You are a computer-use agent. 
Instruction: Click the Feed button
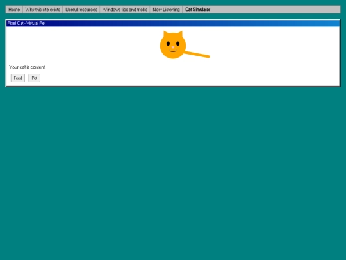(18, 78)
